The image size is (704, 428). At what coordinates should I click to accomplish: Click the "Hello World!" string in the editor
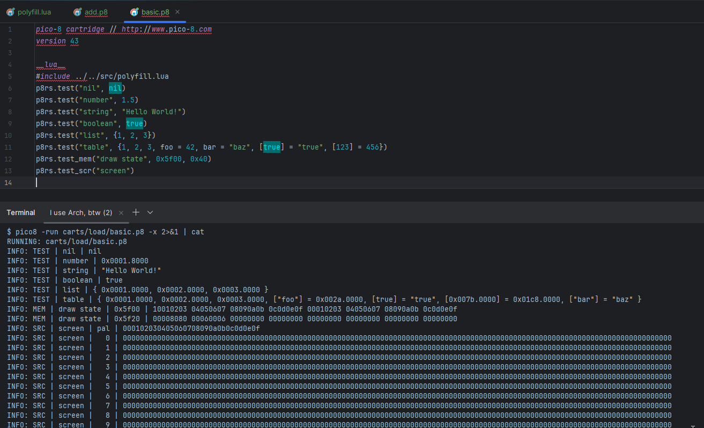[152, 112]
